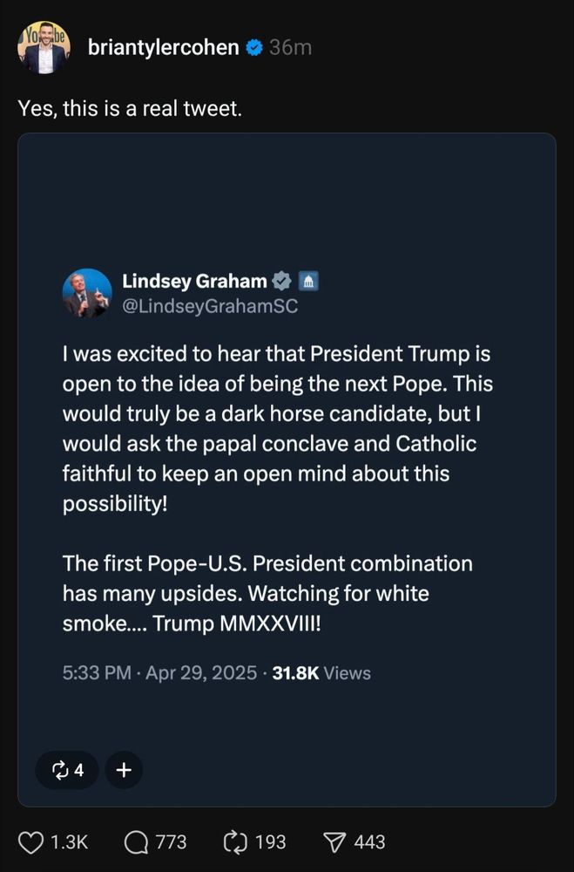Click the 31.8K Views count
The width and height of the screenshot is (574, 872).
pyautogui.click(x=321, y=673)
